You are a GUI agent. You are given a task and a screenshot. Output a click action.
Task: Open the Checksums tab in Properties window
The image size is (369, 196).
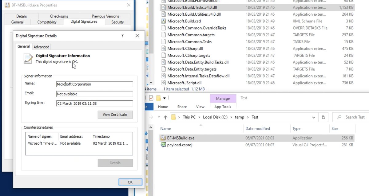59,16
